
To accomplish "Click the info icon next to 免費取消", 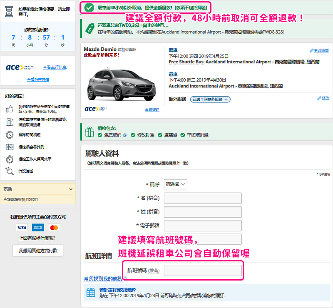I will click(124, 135).
